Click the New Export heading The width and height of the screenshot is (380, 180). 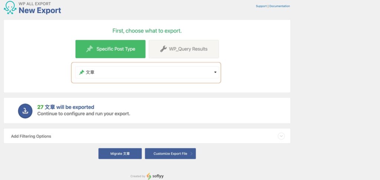tap(40, 10)
